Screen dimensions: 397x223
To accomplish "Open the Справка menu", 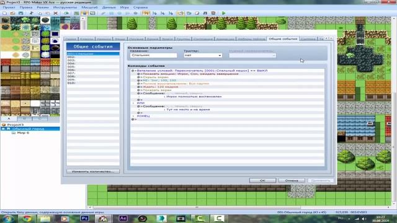I will coord(140,7).
